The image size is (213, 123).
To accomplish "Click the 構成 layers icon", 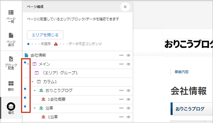I will pyautogui.click(x=11, y=107).
